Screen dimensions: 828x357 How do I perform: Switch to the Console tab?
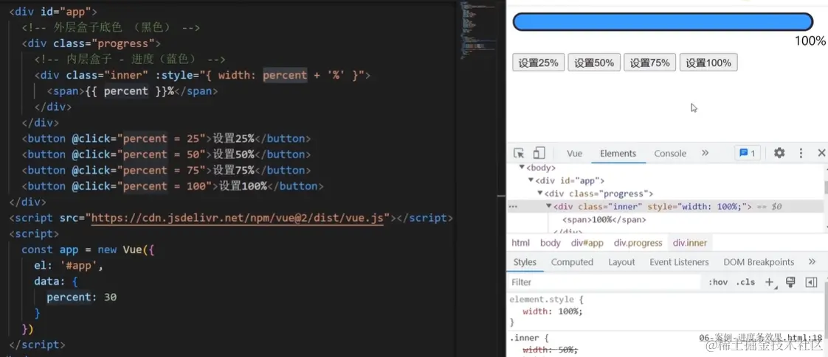(x=670, y=153)
